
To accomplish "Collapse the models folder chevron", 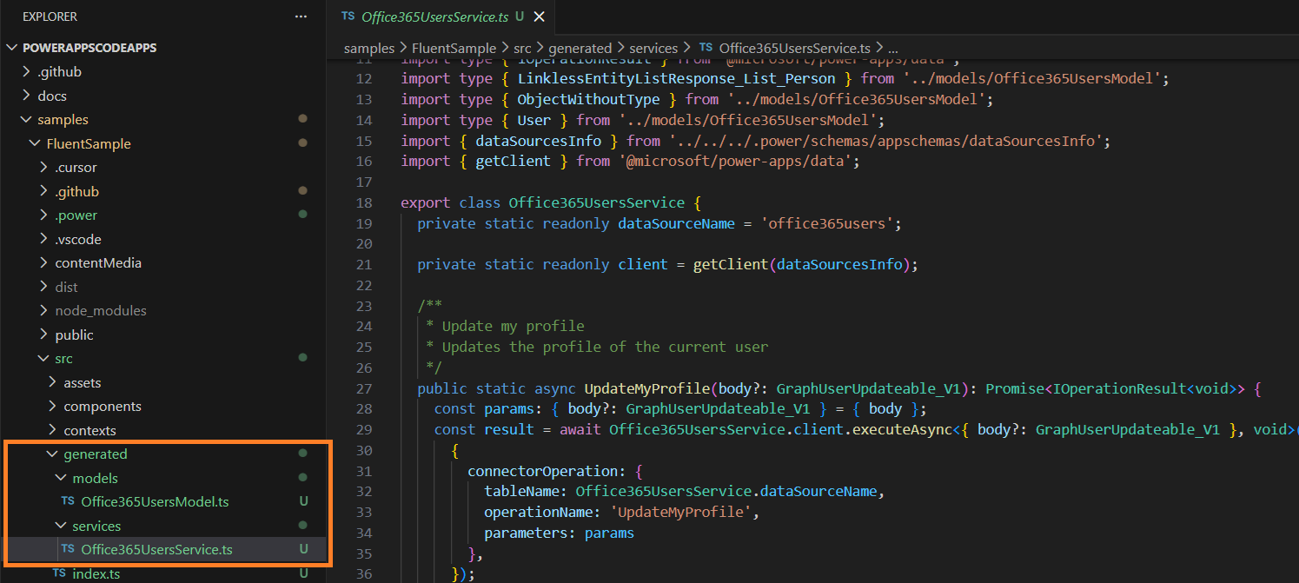I will (61, 478).
